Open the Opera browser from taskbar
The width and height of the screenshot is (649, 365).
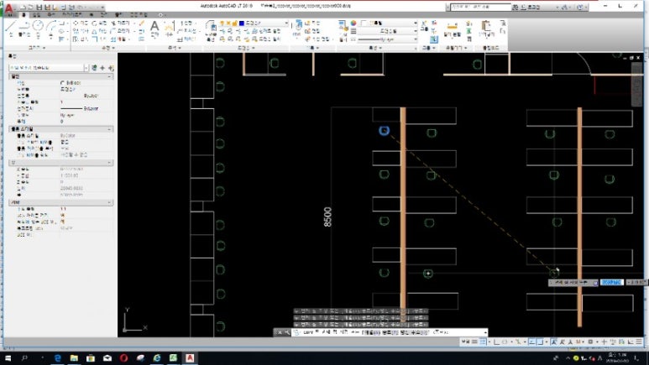point(123,358)
